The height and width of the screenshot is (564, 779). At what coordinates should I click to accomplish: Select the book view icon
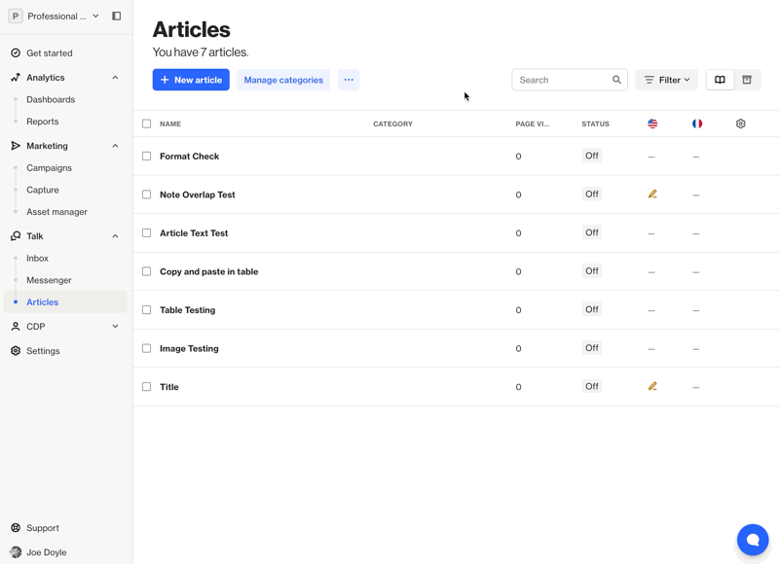tap(720, 80)
